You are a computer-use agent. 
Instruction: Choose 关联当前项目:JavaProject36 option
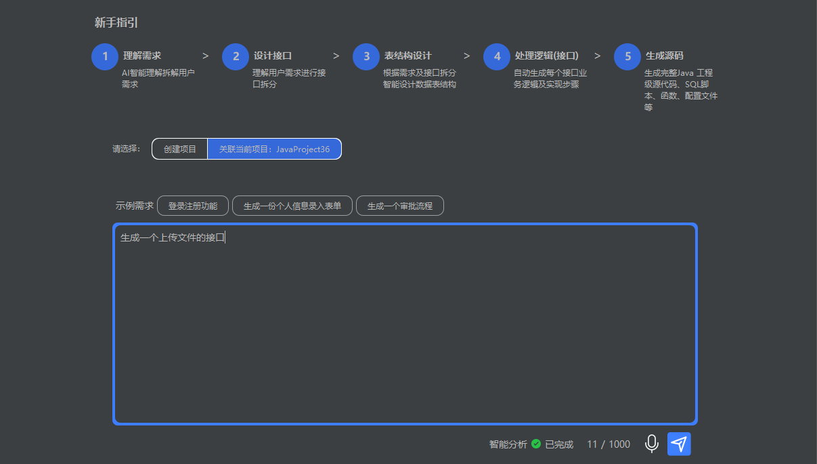click(274, 149)
